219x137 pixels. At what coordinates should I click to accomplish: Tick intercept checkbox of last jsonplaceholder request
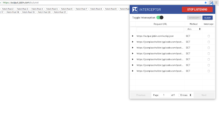pyautogui.click(x=209, y=71)
